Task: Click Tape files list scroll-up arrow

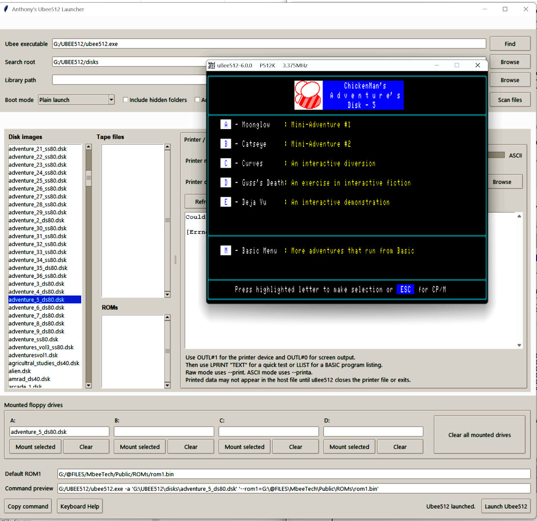Action: (167, 147)
